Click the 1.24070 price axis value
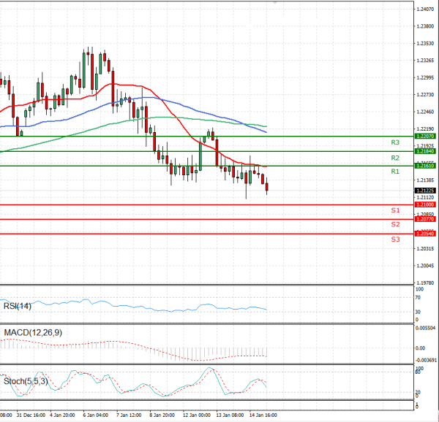 point(425,9)
